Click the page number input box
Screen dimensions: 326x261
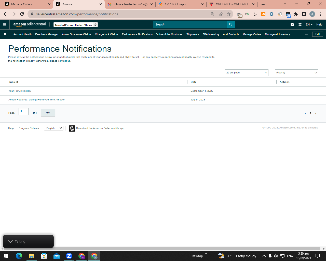[23, 111]
